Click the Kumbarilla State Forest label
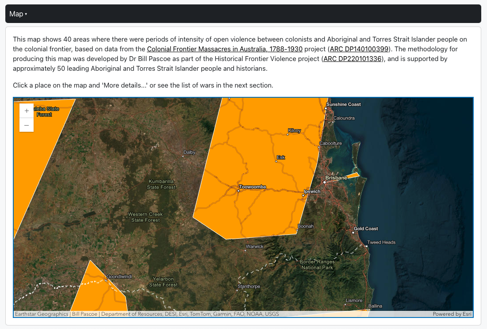487x329 pixels. [161, 184]
